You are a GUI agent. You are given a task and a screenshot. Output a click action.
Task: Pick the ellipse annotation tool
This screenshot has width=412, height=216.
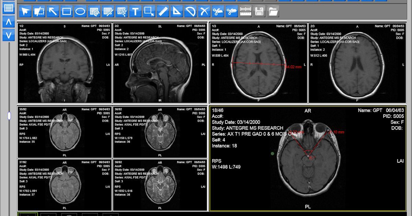(80, 12)
